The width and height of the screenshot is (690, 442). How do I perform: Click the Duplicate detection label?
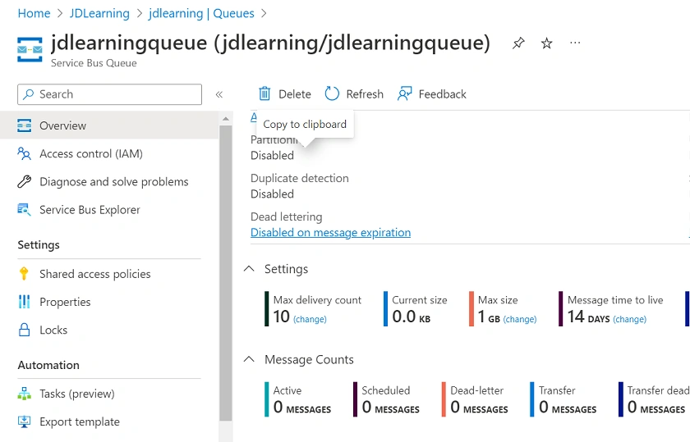coord(300,178)
